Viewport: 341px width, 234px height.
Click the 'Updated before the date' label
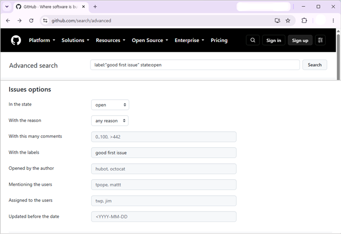pos(34,217)
